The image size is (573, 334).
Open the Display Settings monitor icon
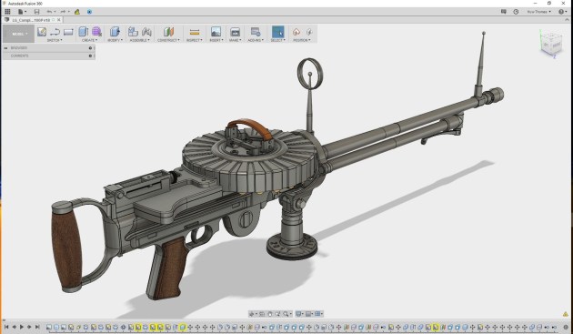click(299, 314)
